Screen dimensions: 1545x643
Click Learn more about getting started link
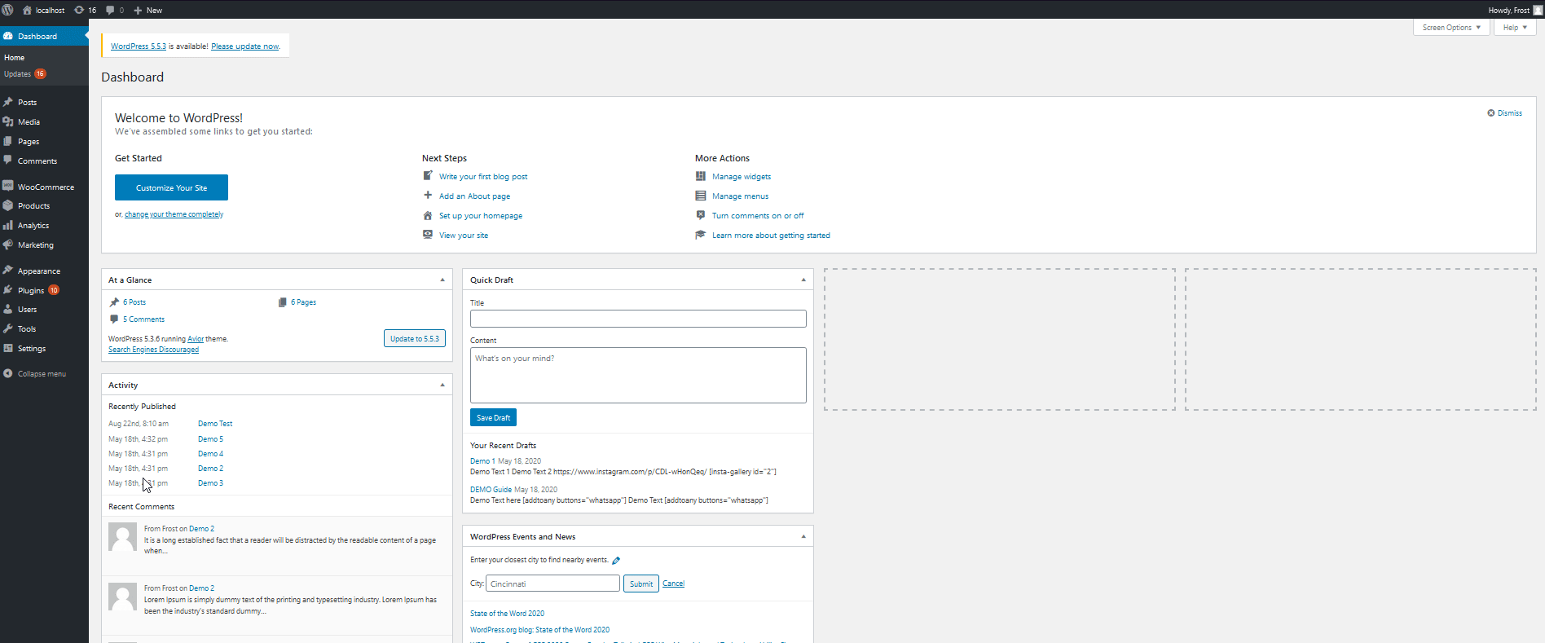pos(771,236)
